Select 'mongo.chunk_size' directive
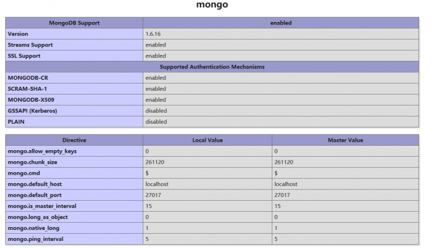This screenshot has width=441, height=248. [x=32, y=162]
